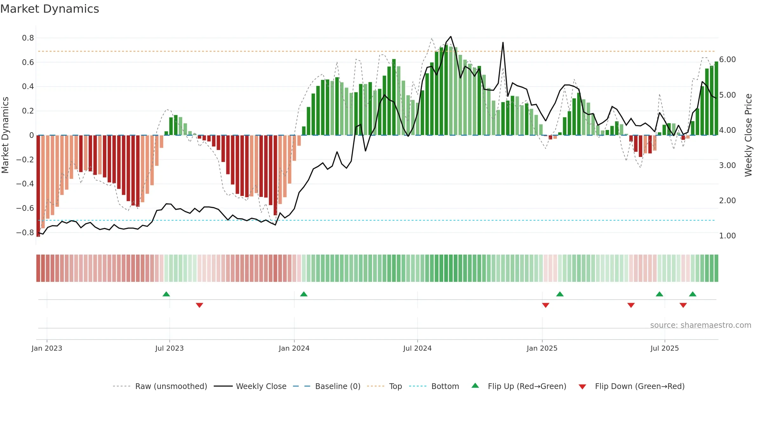
Task: Click the green flip-up triangle near Jan 2024
Action: 304,294
